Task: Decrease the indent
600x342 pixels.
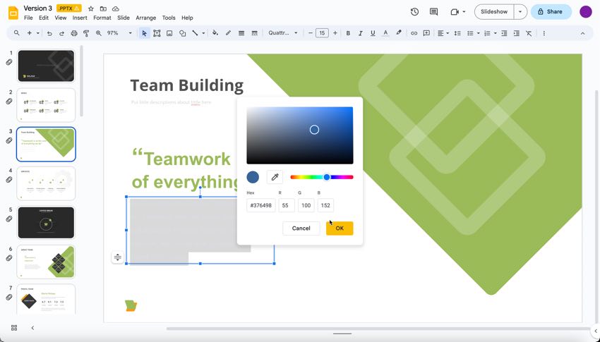Action: 504,33
